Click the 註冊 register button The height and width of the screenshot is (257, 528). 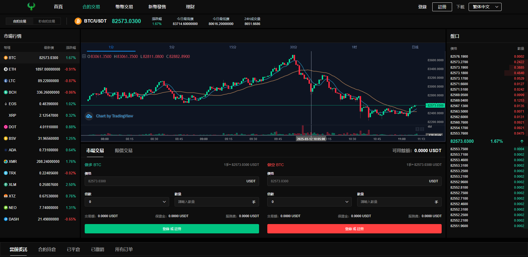pos(442,7)
